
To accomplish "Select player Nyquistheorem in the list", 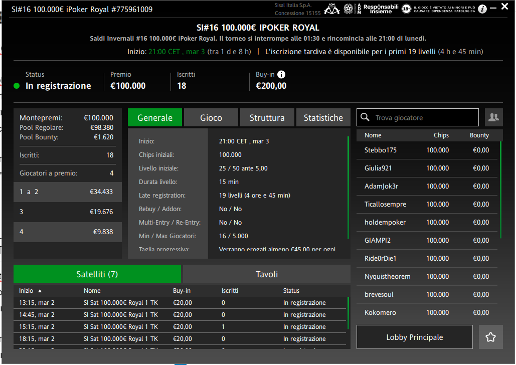I will [387, 277].
